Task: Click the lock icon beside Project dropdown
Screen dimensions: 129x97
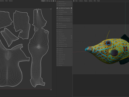Action: pyautogui.click(x=51, y=1)
